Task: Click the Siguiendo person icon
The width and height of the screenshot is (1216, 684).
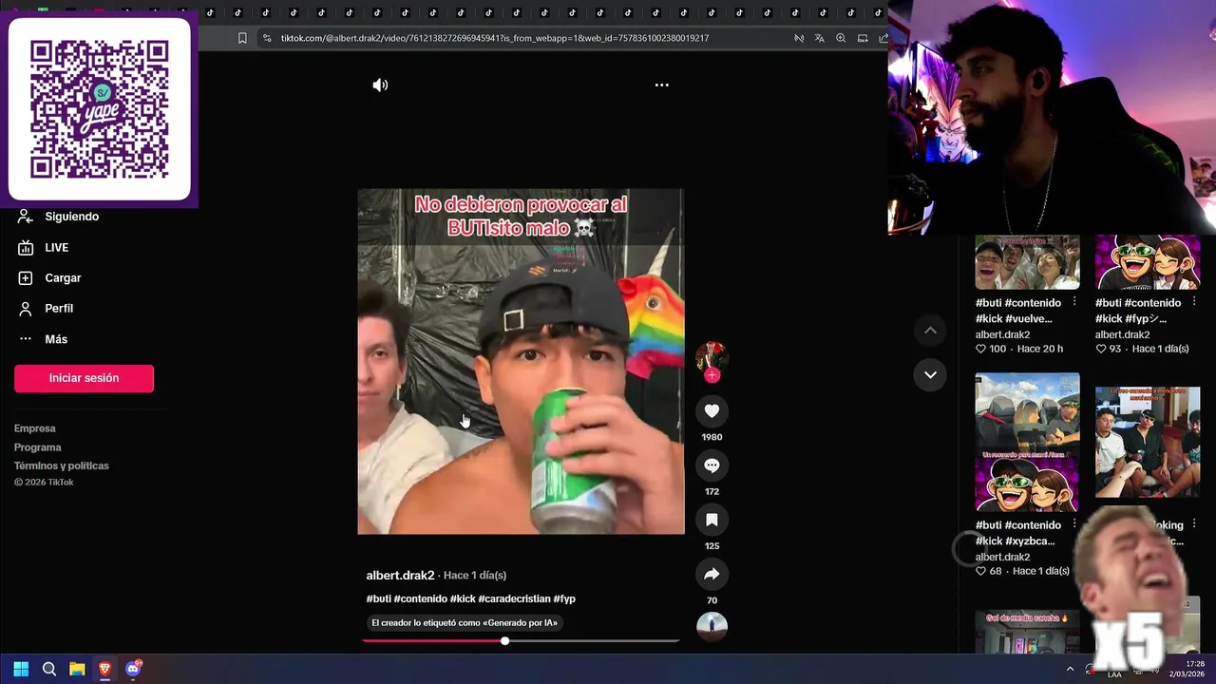Action: pos(26,217)
